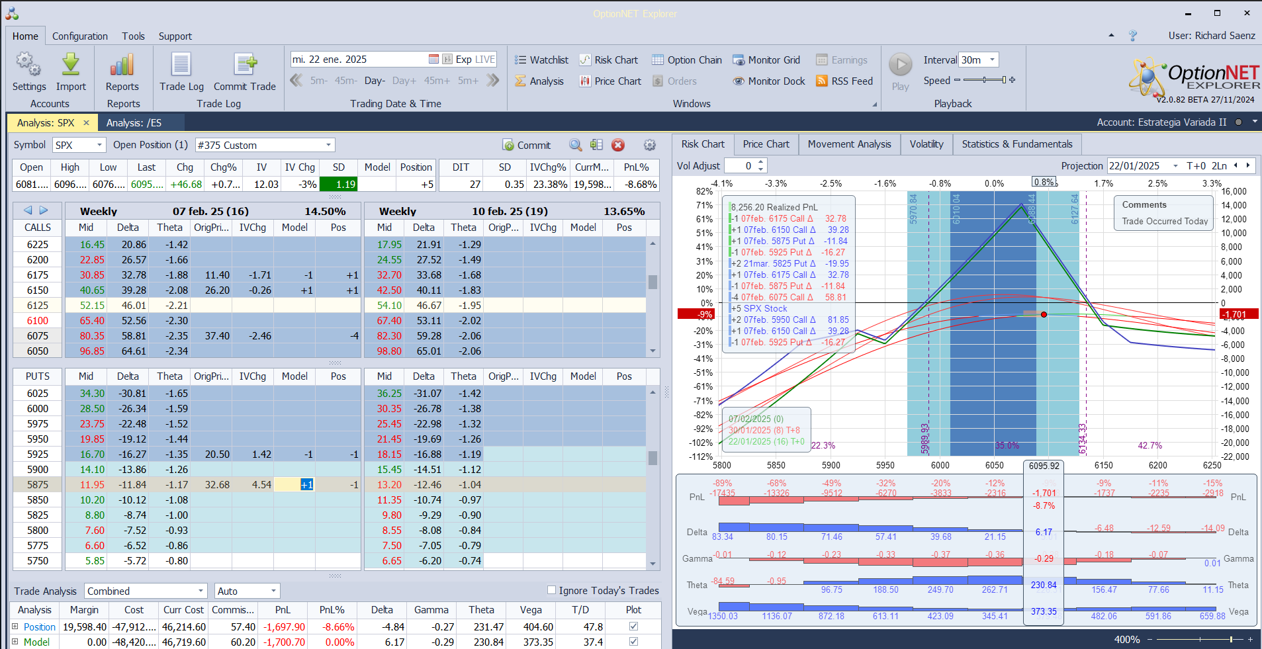Click the trading date input field
Image resolution: width=1262 pixels, height=649 pixels.
359,60
